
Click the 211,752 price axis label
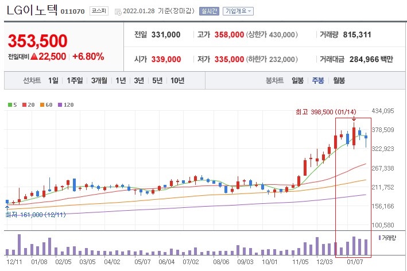pyautogui.click(x=383, y=187)
